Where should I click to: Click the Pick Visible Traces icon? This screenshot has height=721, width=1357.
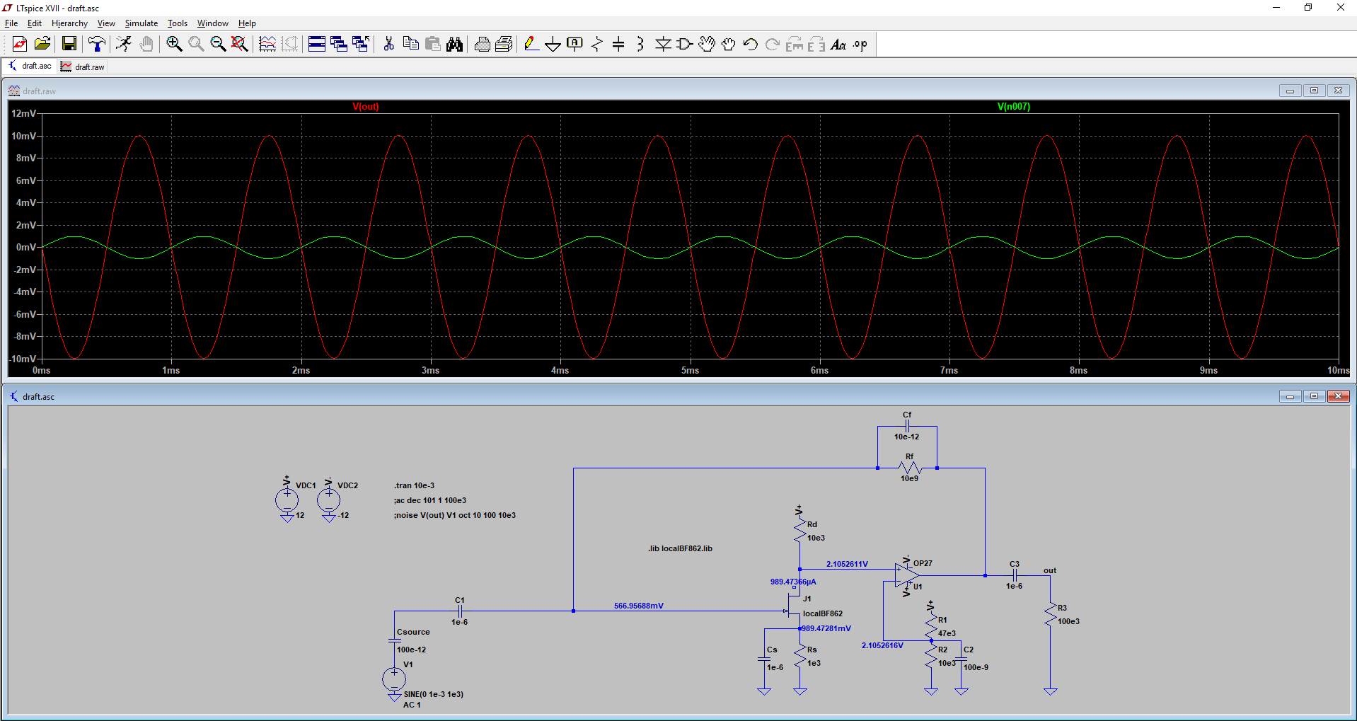pyautogui.click(x=267, y=44)
